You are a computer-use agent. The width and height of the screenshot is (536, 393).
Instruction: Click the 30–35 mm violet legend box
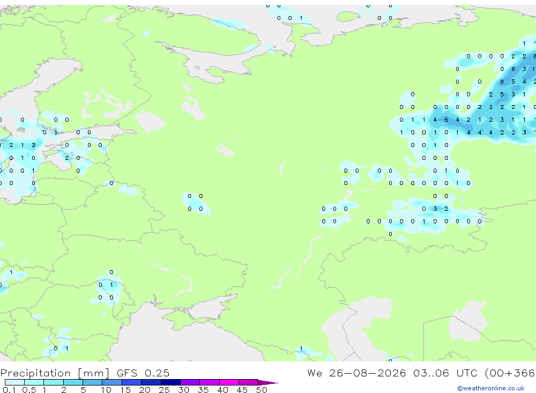tap(190, 382)
